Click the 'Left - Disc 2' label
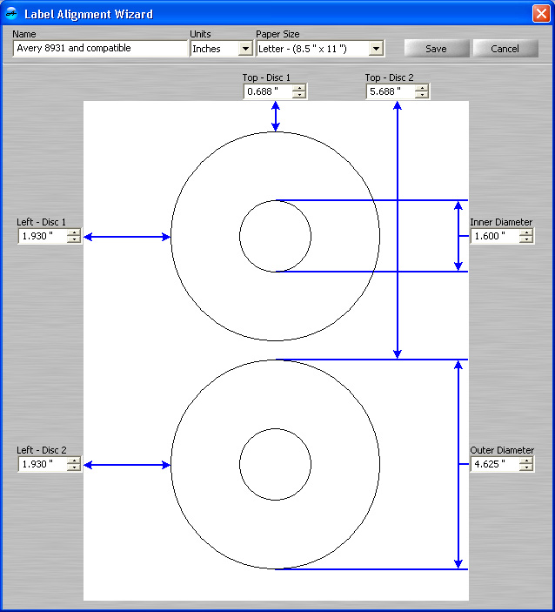Viewport: 555px width, 612px height. (42, 450)
